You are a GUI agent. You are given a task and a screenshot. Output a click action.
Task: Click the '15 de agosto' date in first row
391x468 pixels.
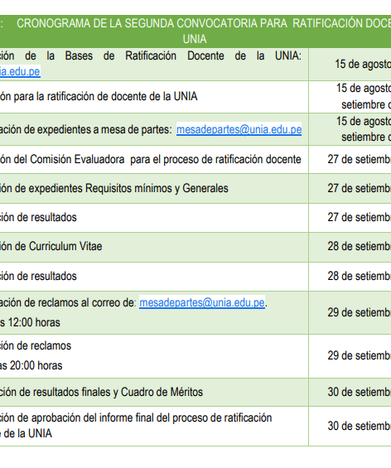click(x=363, y=64)
